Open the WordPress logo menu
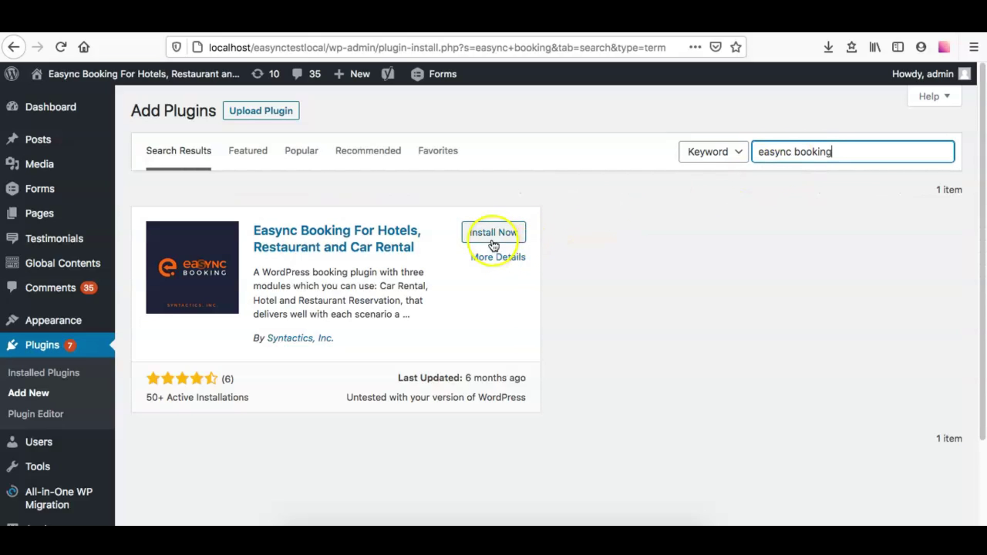The width and height of the screenshot is (987, 555). (x=11, y=73)
